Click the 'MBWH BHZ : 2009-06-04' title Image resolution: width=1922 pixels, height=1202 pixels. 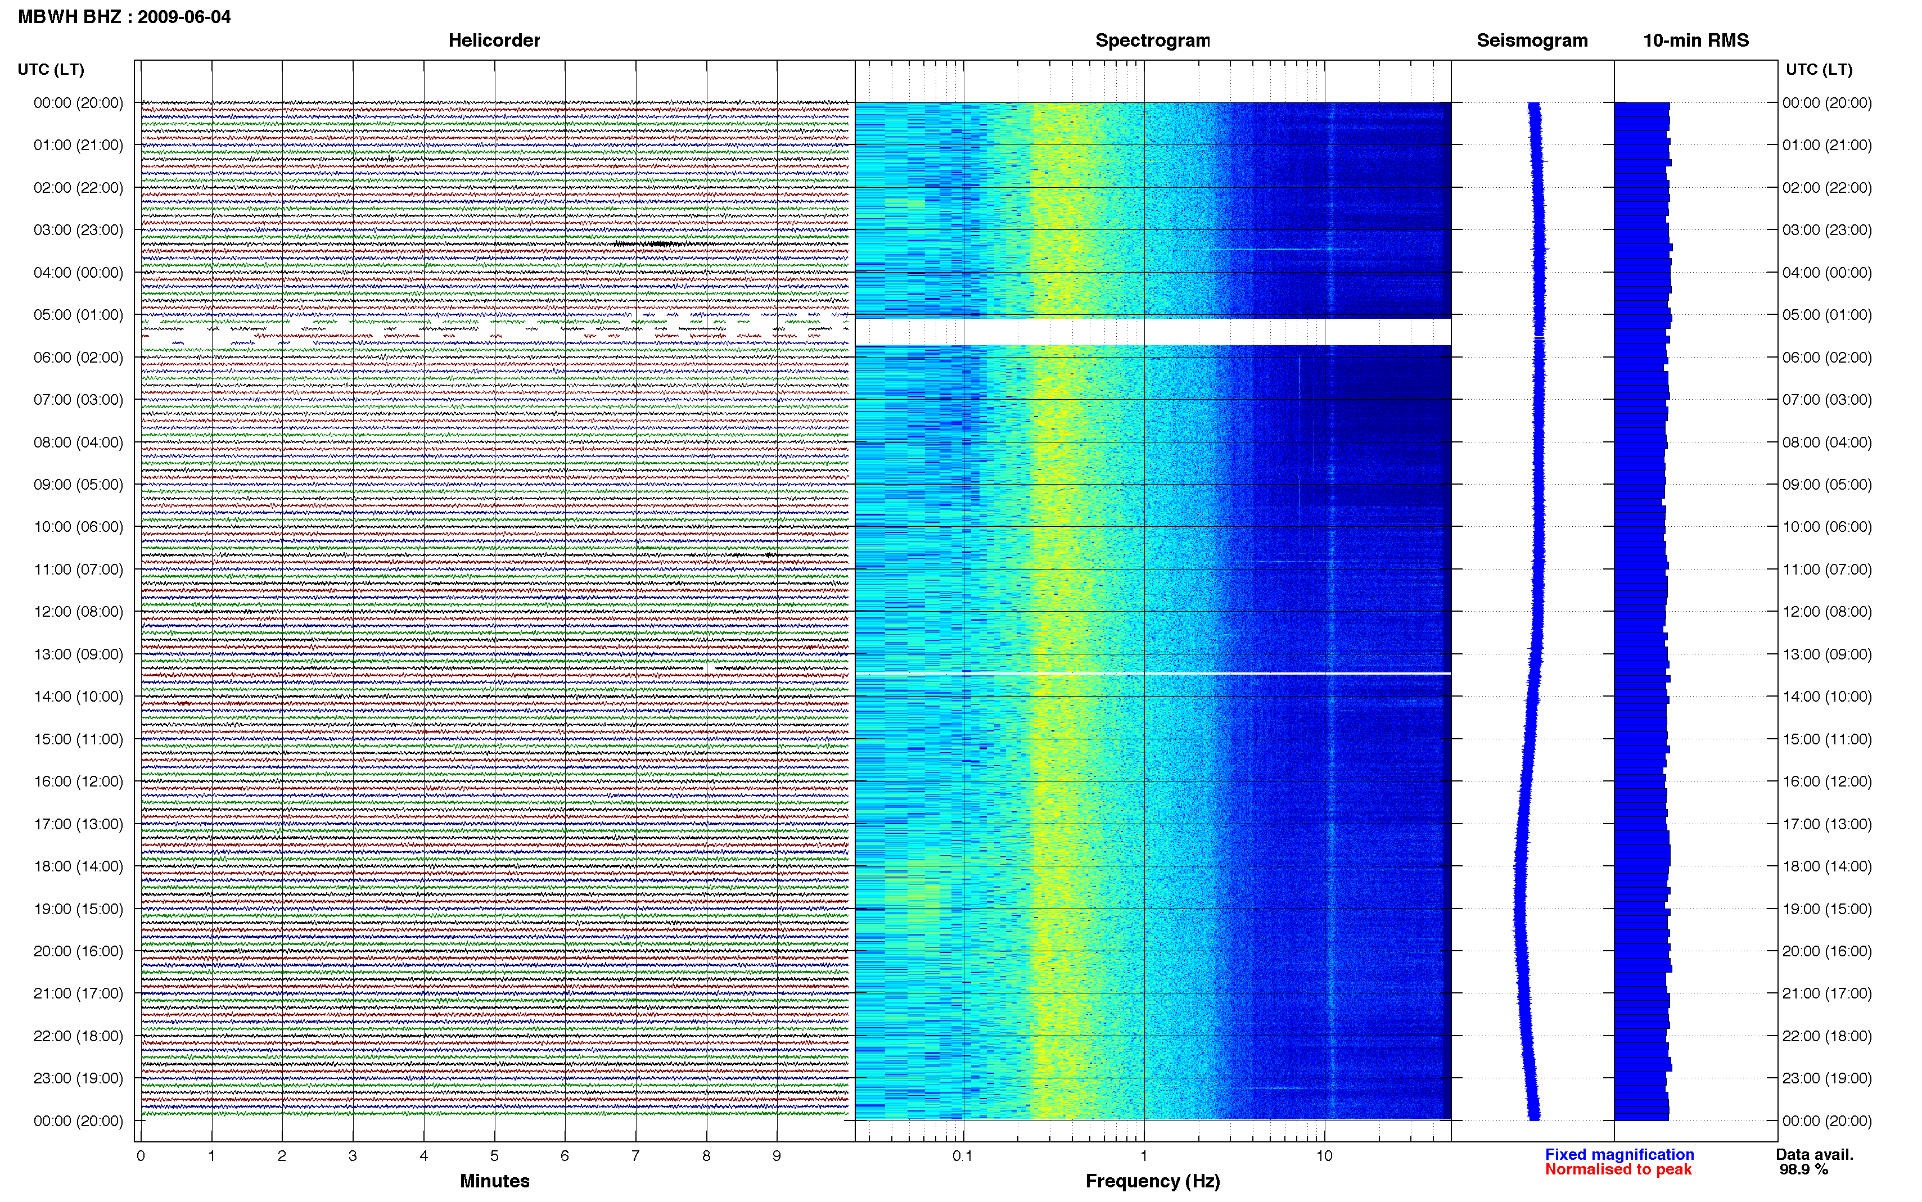click(x=124, y=17)
